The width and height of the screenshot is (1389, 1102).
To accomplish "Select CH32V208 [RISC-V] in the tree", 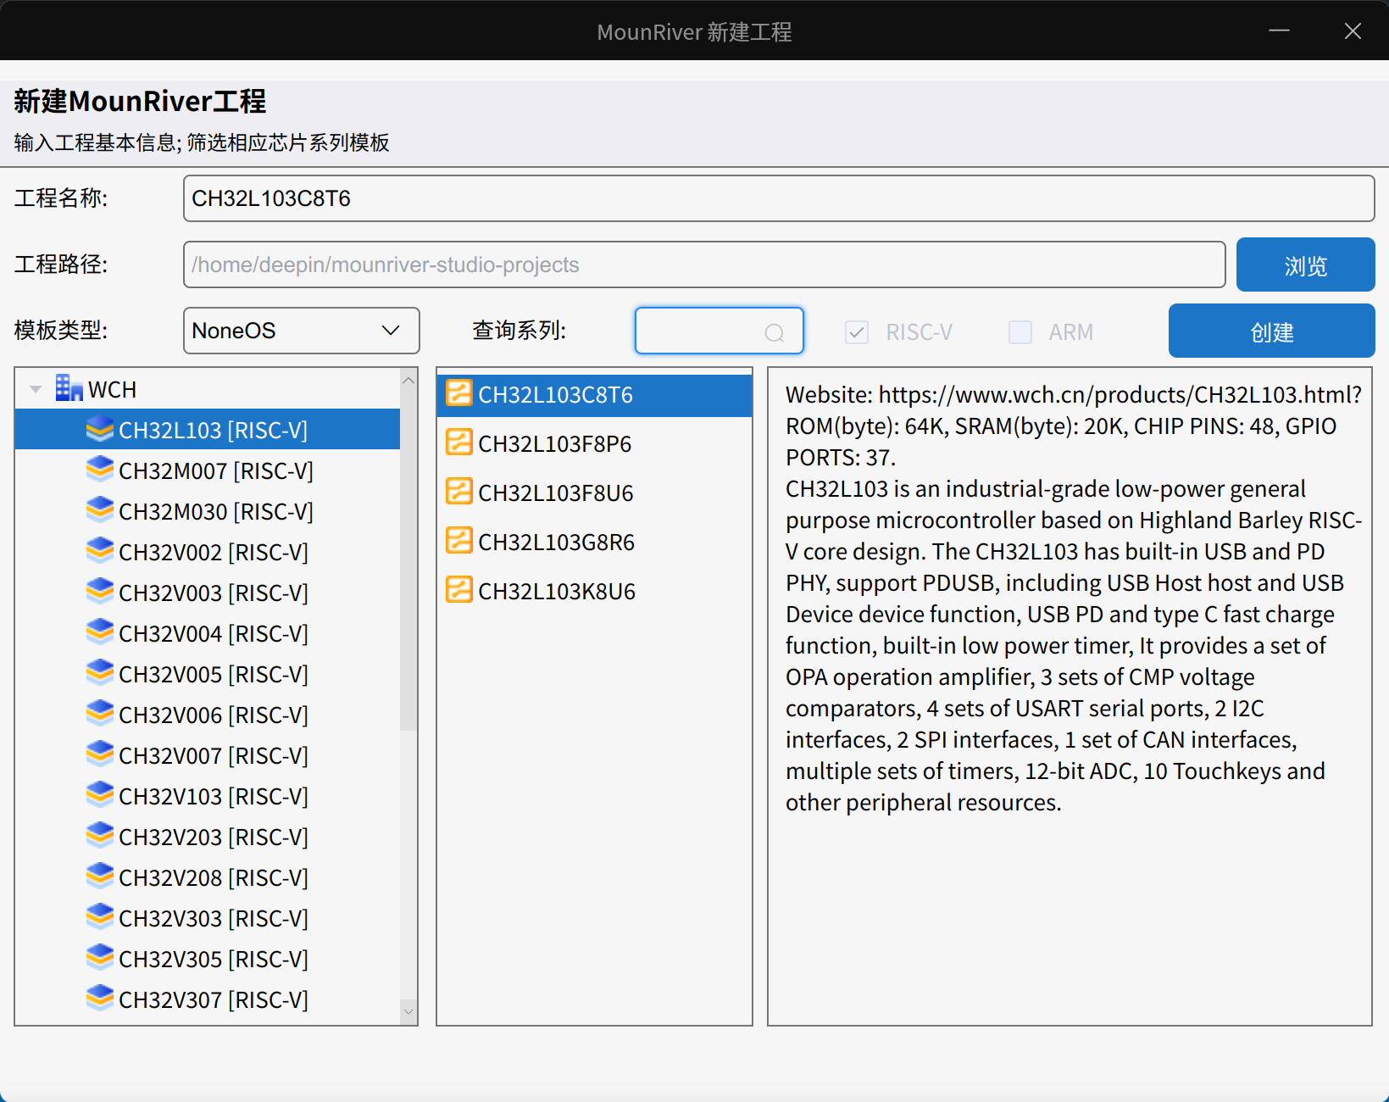I will [208, 877].
